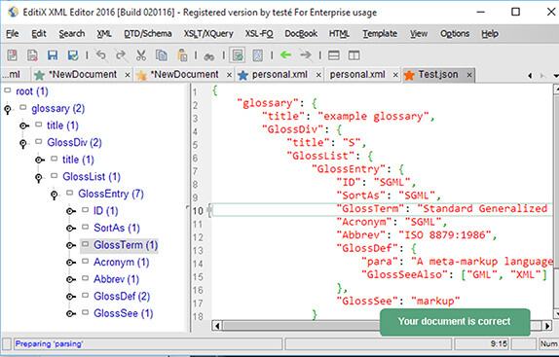Click the green star icon on NewDocument tab
The width and height of the screenshot is (559, 357).
[x=39, y=75]
